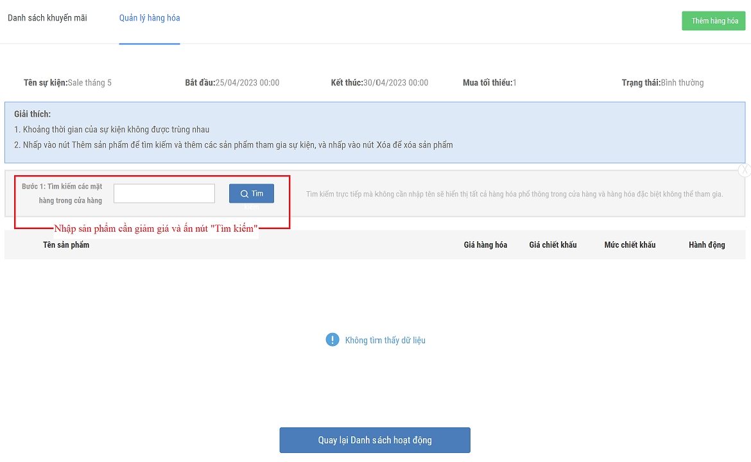Click the magnifier Tìm kiếm search button
Image resolution: width=751 pixels, height=462 pixels.
point(252,194)
